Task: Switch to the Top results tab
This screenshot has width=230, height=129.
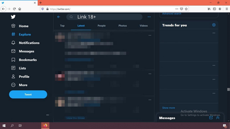Action: (x=62, y=26)
